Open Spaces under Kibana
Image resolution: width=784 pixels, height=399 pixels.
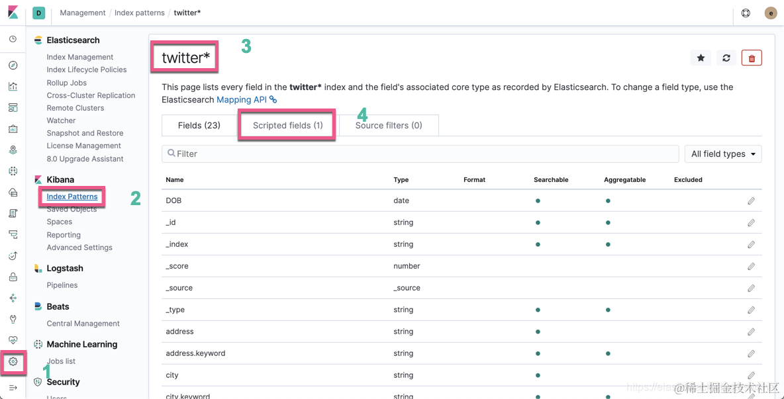(x=60, y=222)
